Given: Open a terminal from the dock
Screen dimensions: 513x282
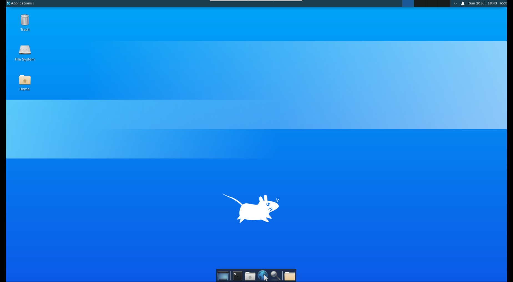Looking at the screenshot, I should tap(237, 276).
